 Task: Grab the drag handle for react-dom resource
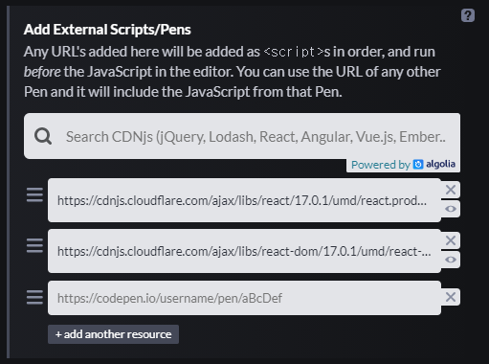coord(34,246)
